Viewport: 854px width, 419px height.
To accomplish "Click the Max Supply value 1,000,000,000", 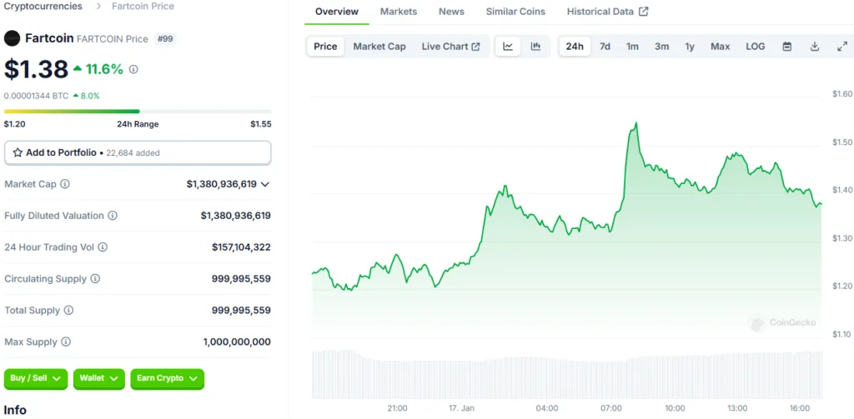I will 237,342.
